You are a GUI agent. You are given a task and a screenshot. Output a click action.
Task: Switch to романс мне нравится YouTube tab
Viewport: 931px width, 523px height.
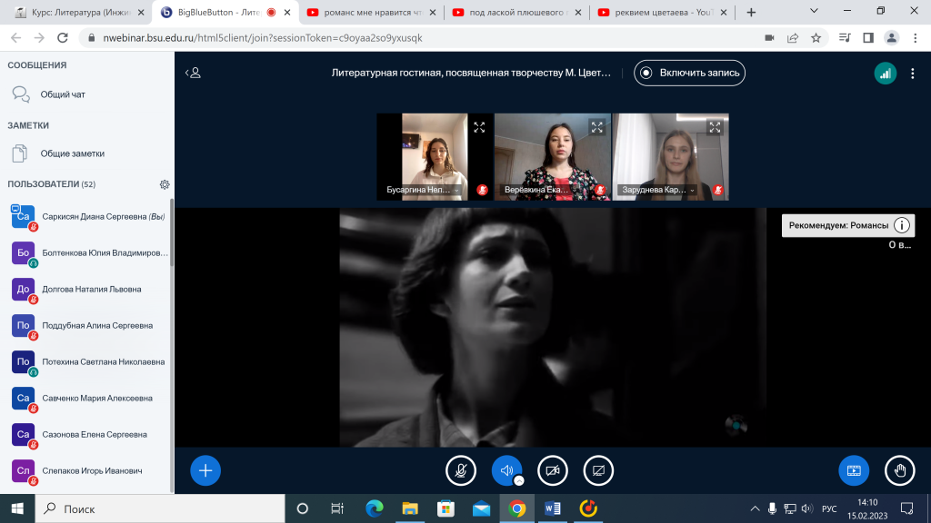(x=371, y=13)
